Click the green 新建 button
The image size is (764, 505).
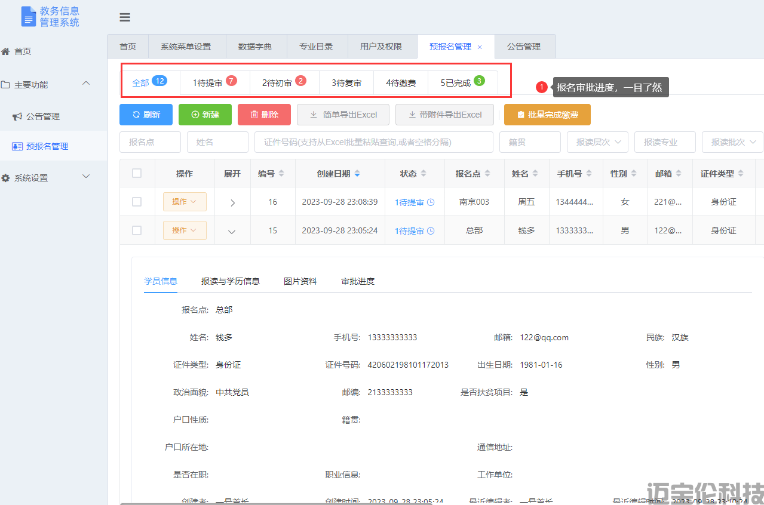205,115
